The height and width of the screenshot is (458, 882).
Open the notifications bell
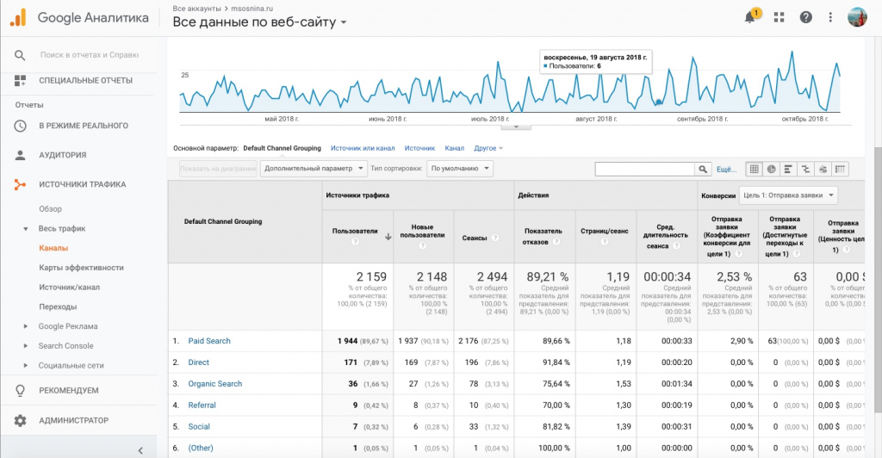(x=751, y=17)
